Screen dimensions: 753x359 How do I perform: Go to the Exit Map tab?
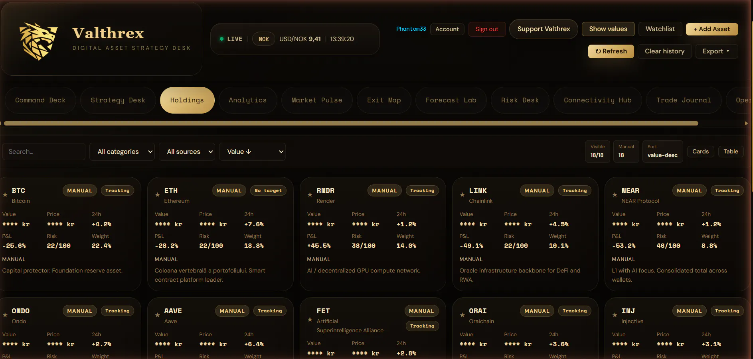click(384, 100)
